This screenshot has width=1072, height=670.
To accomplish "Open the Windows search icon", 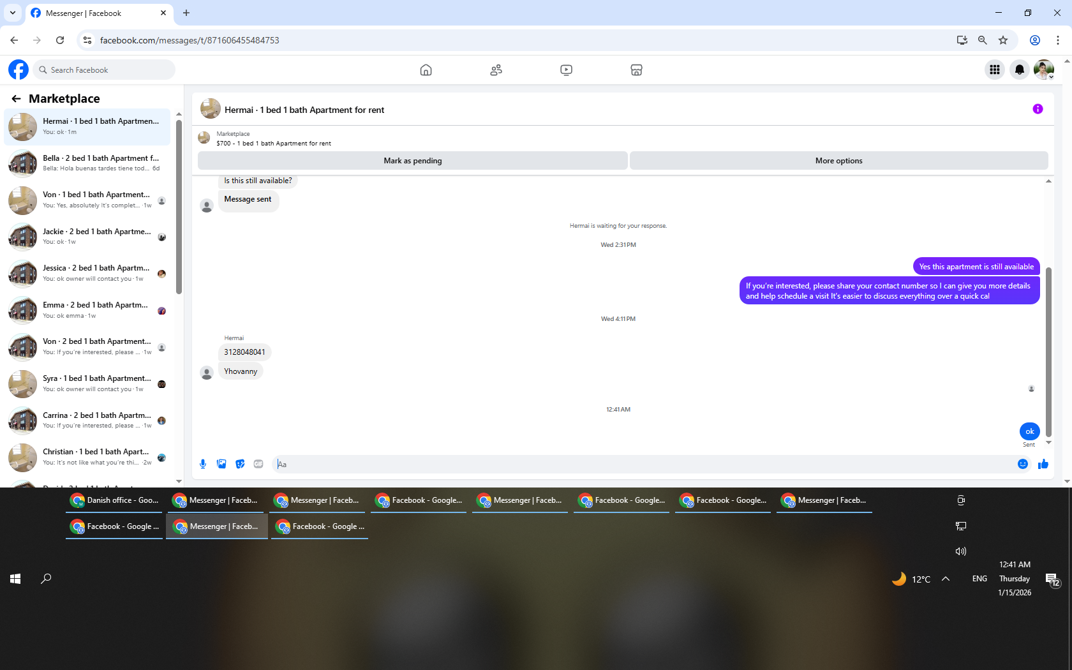I will (x=46, y=579).
